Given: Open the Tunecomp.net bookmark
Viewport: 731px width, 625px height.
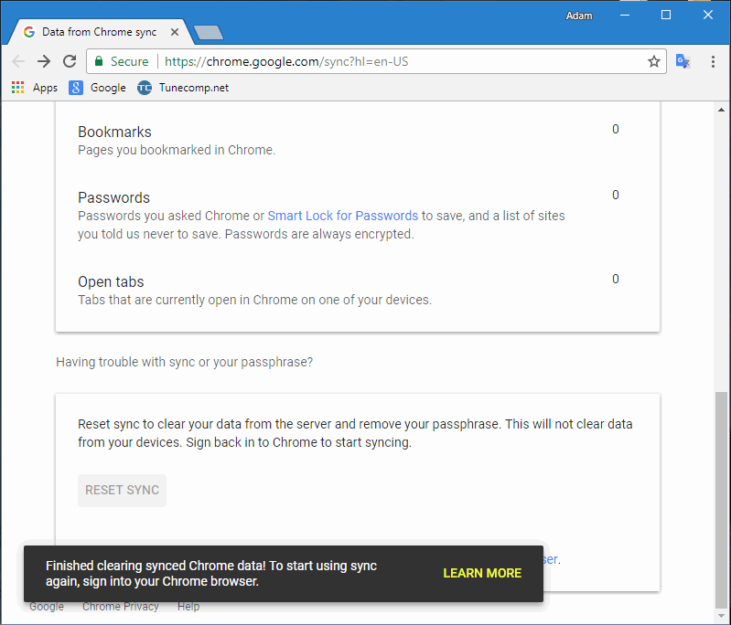Looking at the screenshot, I should (x=183, y=88).
